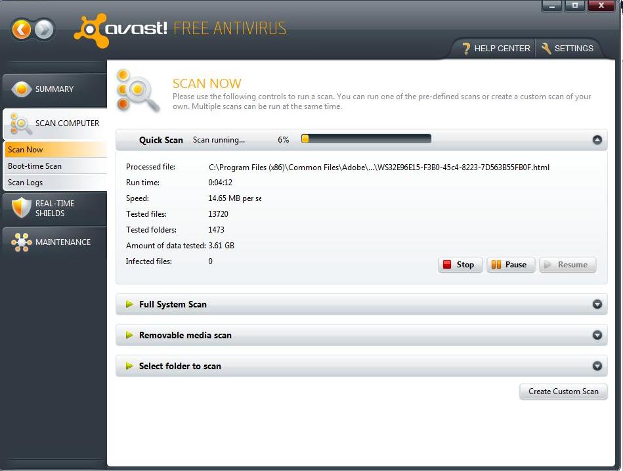Open the Scan Computer tab label
This screenshot has width=623, height=471.
67,123
